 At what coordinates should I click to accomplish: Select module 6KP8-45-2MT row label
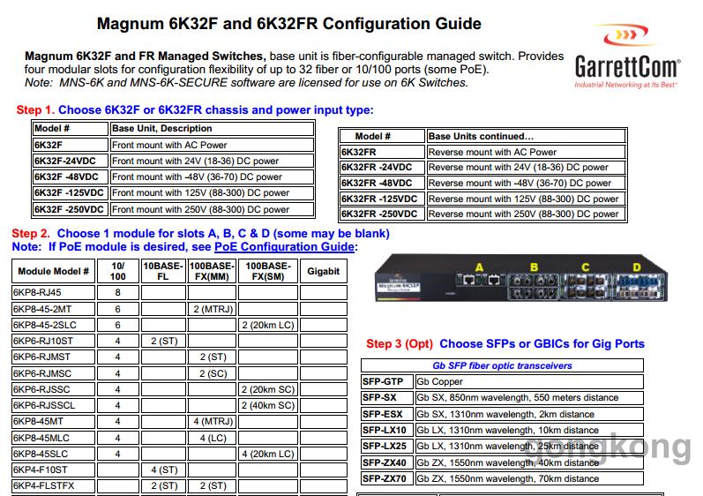53,309
